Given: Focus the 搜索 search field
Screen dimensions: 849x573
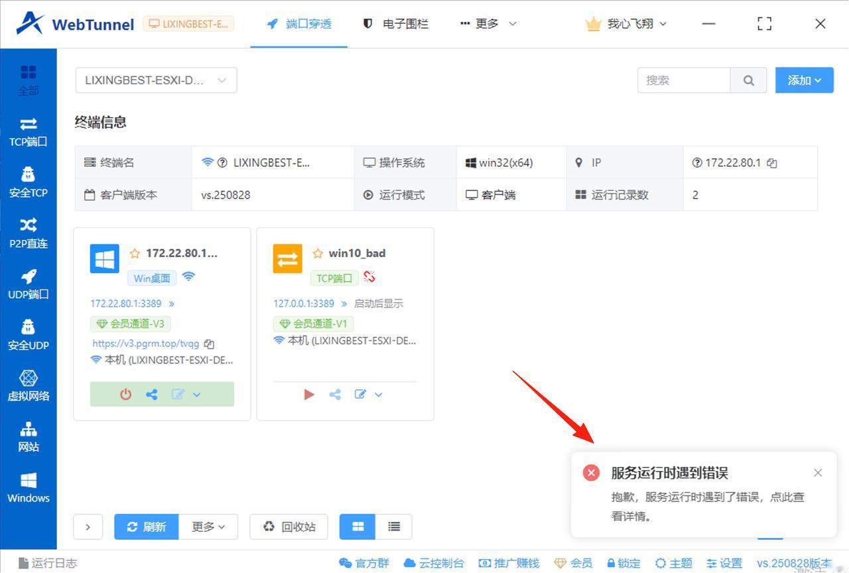Looking at the screenshot, I should click(684, 80).
